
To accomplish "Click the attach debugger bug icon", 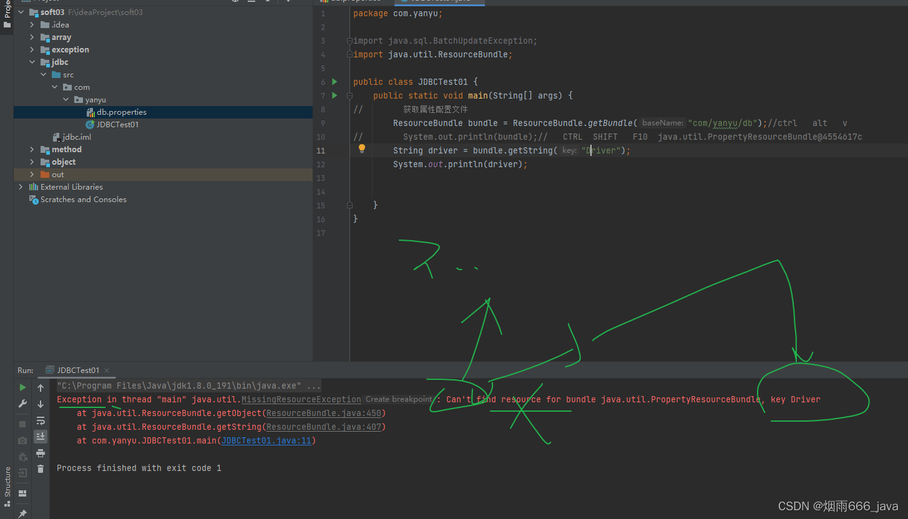I will [x=22, y=457].
